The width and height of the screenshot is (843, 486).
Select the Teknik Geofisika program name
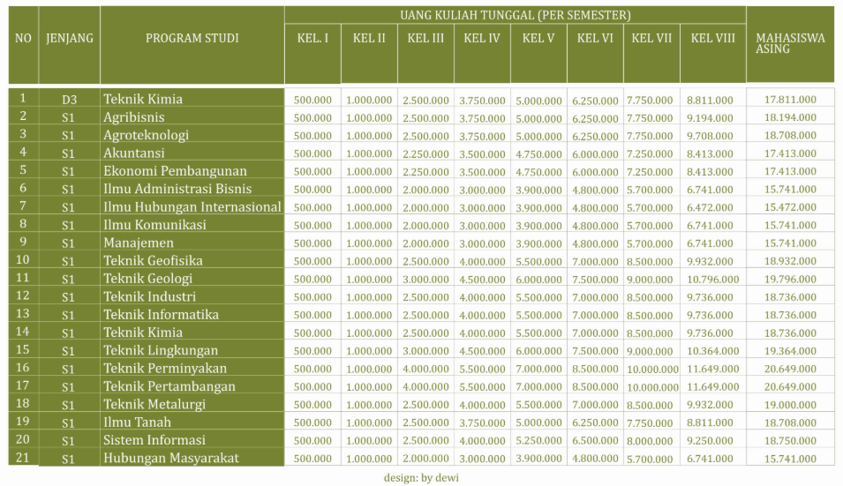tap(154, 260)
